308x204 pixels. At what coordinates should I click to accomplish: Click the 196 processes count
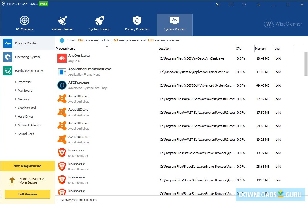[x=80, y=40]
